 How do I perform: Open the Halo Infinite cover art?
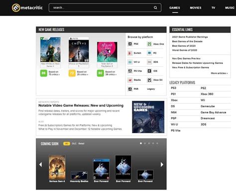pos(50,49)
